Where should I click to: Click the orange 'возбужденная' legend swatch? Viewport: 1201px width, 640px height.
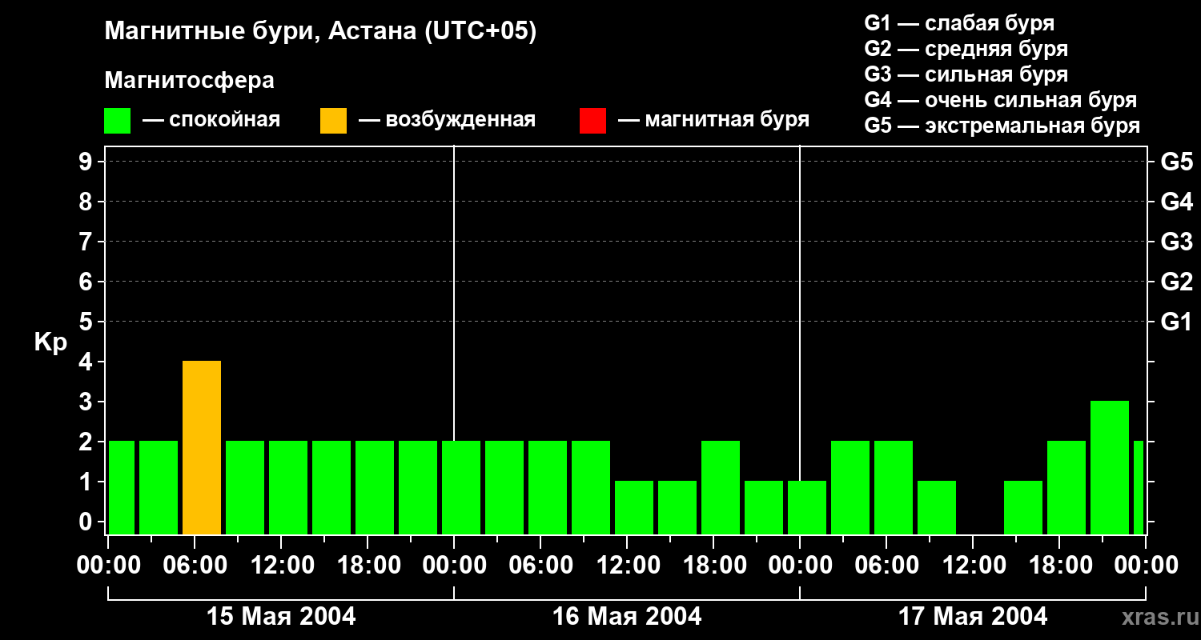(333, 120)
